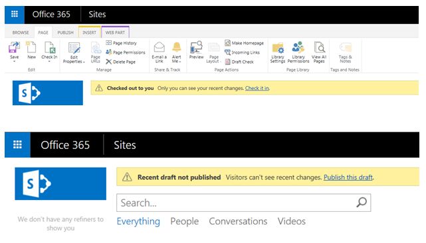Switch to the INSERT ribbon tab
Screen dimensions: 426x243
point(89,32)
